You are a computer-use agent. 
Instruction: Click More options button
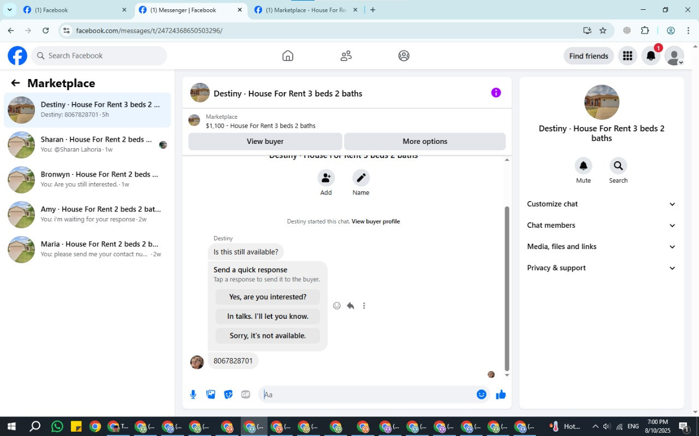coord(425,141)
